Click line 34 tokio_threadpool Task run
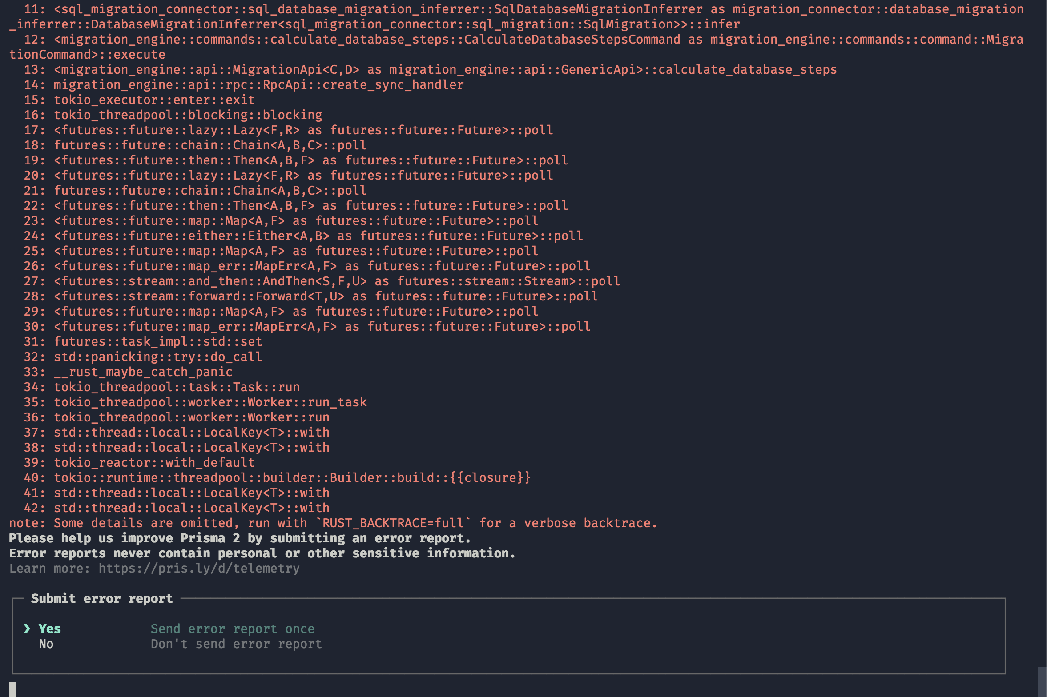Viewport: 1047px width, 697px height. (x=176, y=387)
